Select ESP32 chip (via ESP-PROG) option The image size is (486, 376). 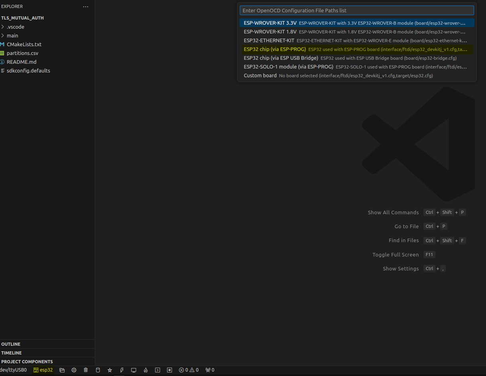(357, 49)
